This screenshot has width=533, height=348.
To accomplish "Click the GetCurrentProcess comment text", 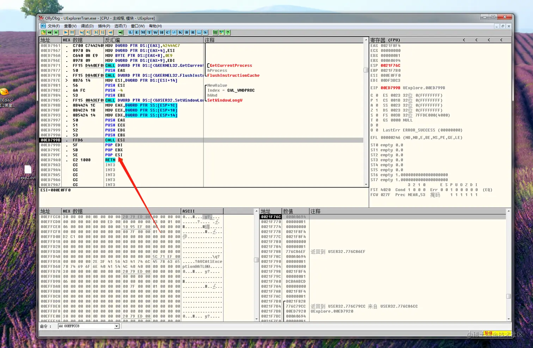I will (x=231, y=65).
